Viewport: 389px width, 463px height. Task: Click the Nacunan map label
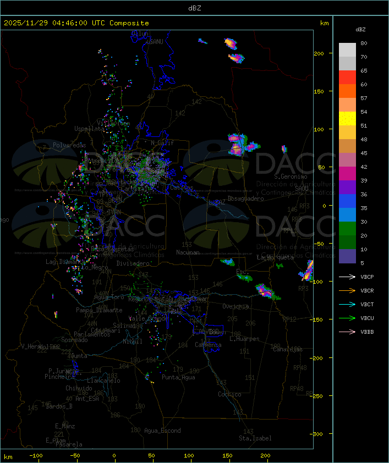pyautogui.click(x=188, y=252)
